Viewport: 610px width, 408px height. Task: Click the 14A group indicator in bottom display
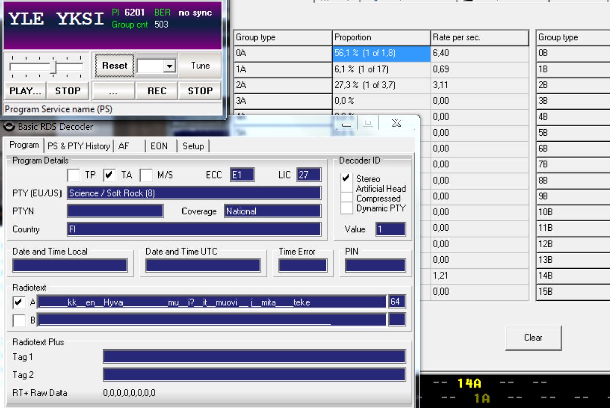tap(469, 384)
